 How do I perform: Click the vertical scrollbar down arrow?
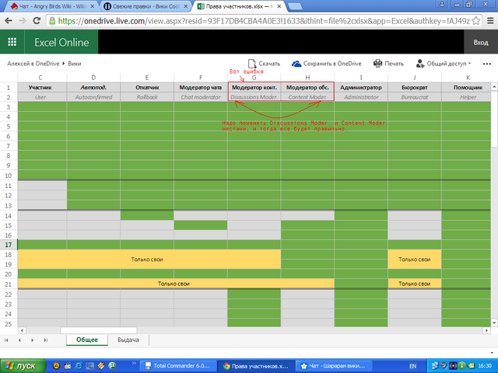coord(494,323)
